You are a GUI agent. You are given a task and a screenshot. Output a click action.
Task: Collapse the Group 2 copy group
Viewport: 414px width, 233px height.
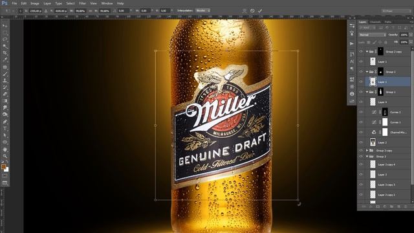367,52
